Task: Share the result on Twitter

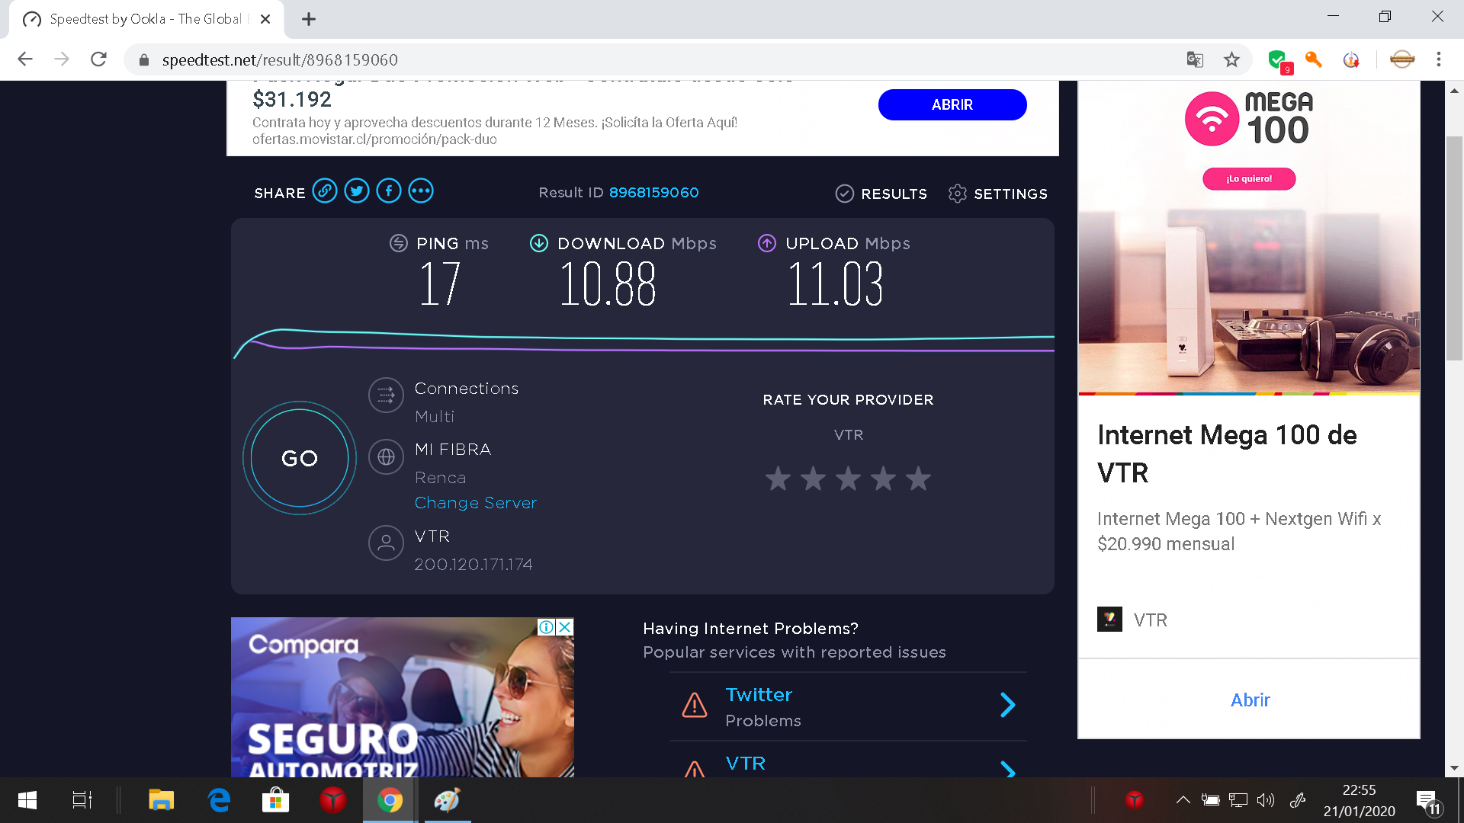Action: [x=357, y=191]
